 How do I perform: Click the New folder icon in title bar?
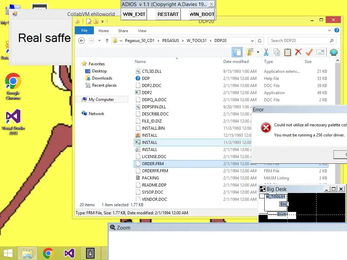coord(96,21)
